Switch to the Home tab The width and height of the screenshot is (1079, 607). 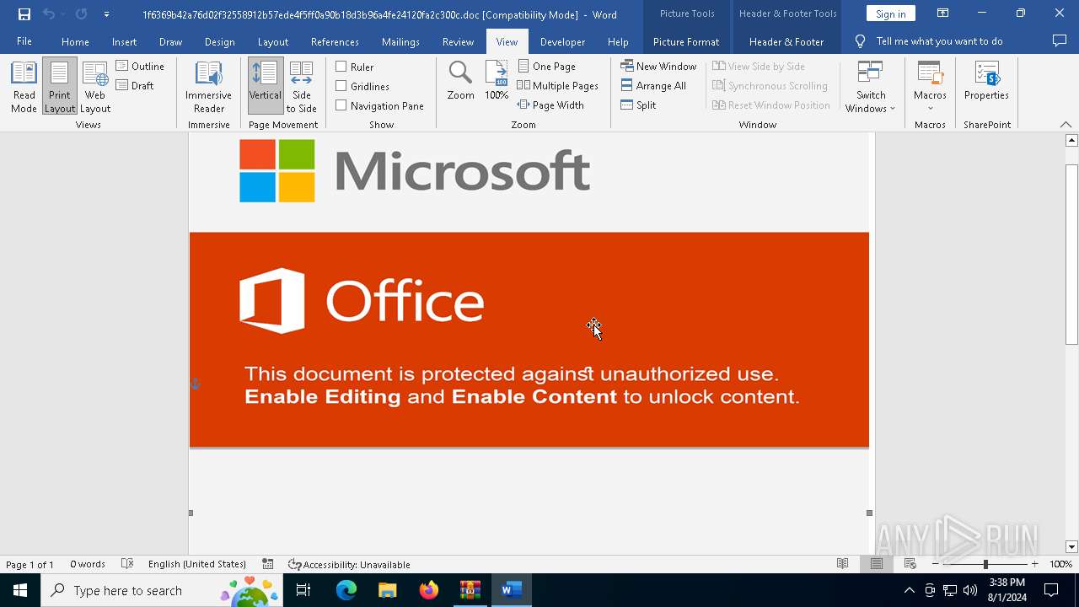coord(75,41)
